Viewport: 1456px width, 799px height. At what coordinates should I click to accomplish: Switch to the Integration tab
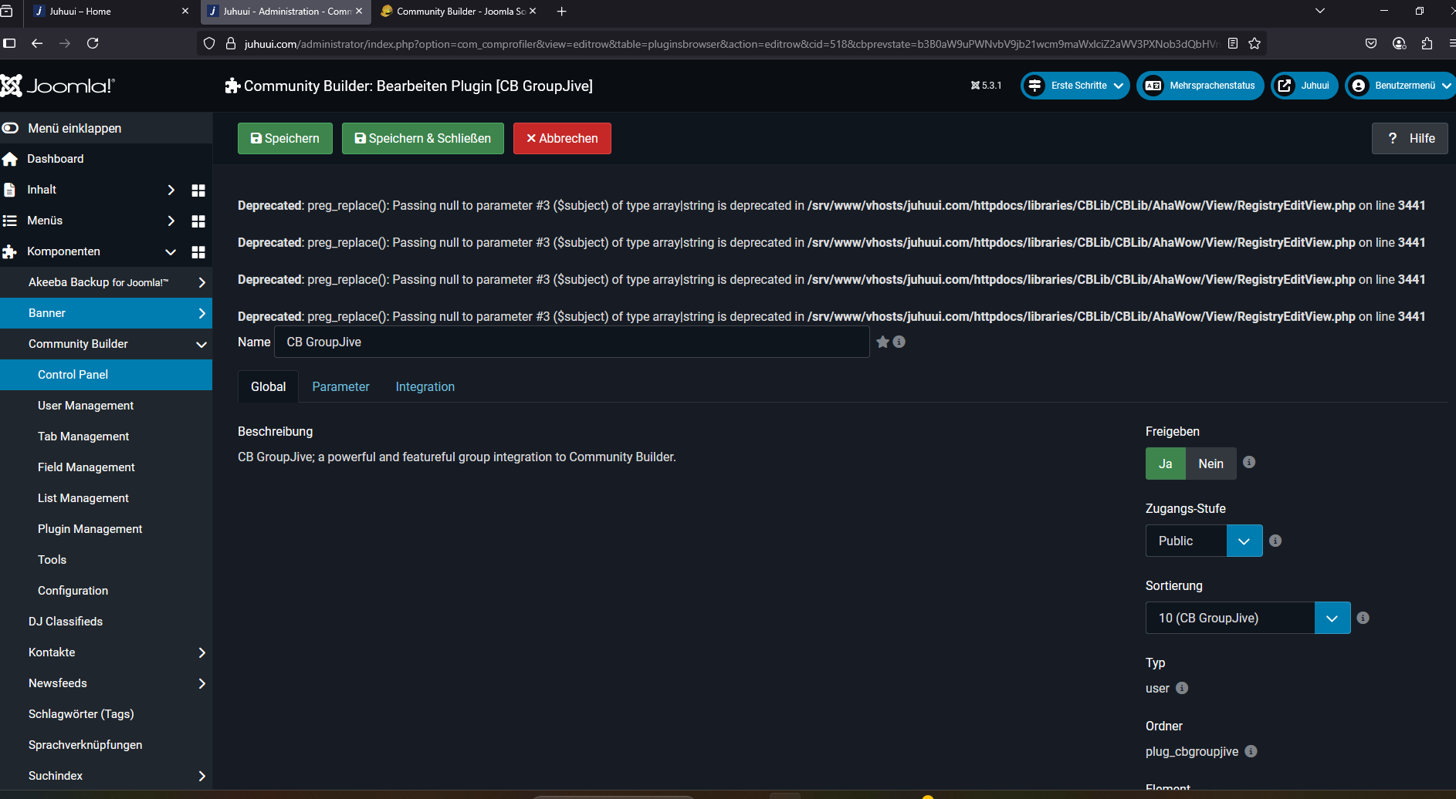pyautogui.click(x=425, y=386)
